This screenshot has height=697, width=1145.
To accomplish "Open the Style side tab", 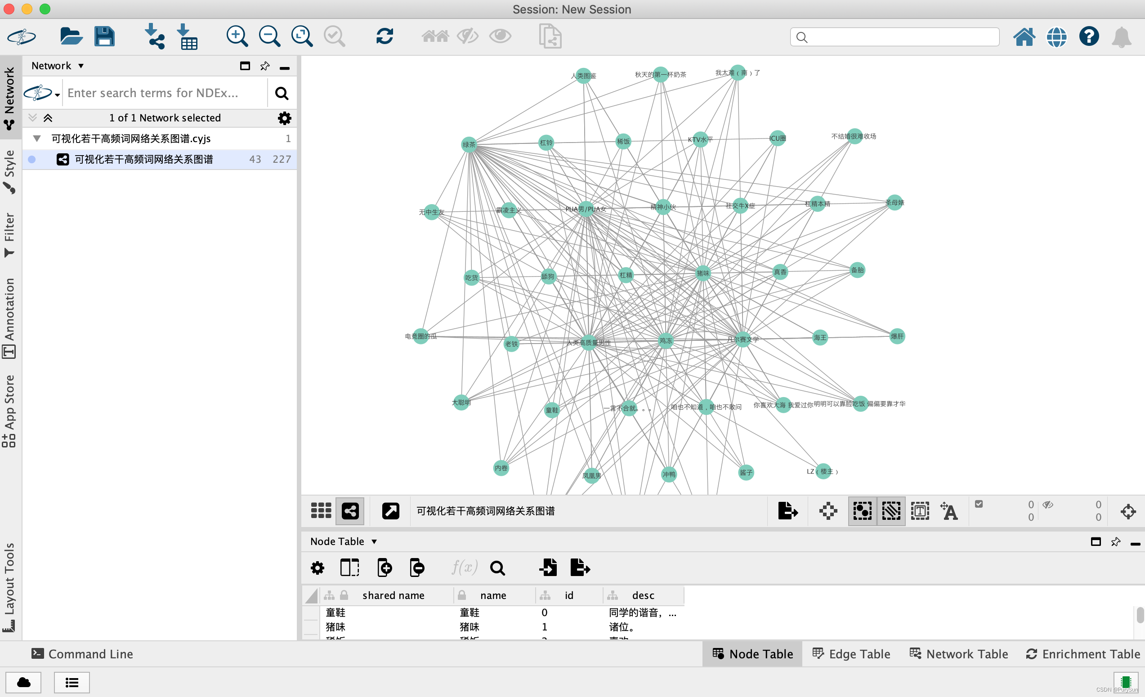I will (9, 171).
